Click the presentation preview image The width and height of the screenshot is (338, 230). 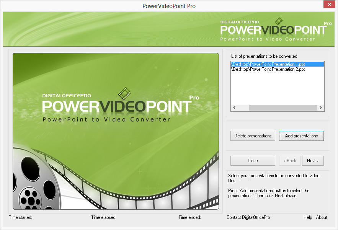(116, 132)
